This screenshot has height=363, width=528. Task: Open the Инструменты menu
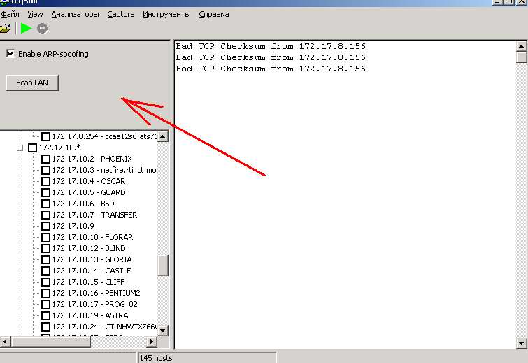click(x=166, y=14)
